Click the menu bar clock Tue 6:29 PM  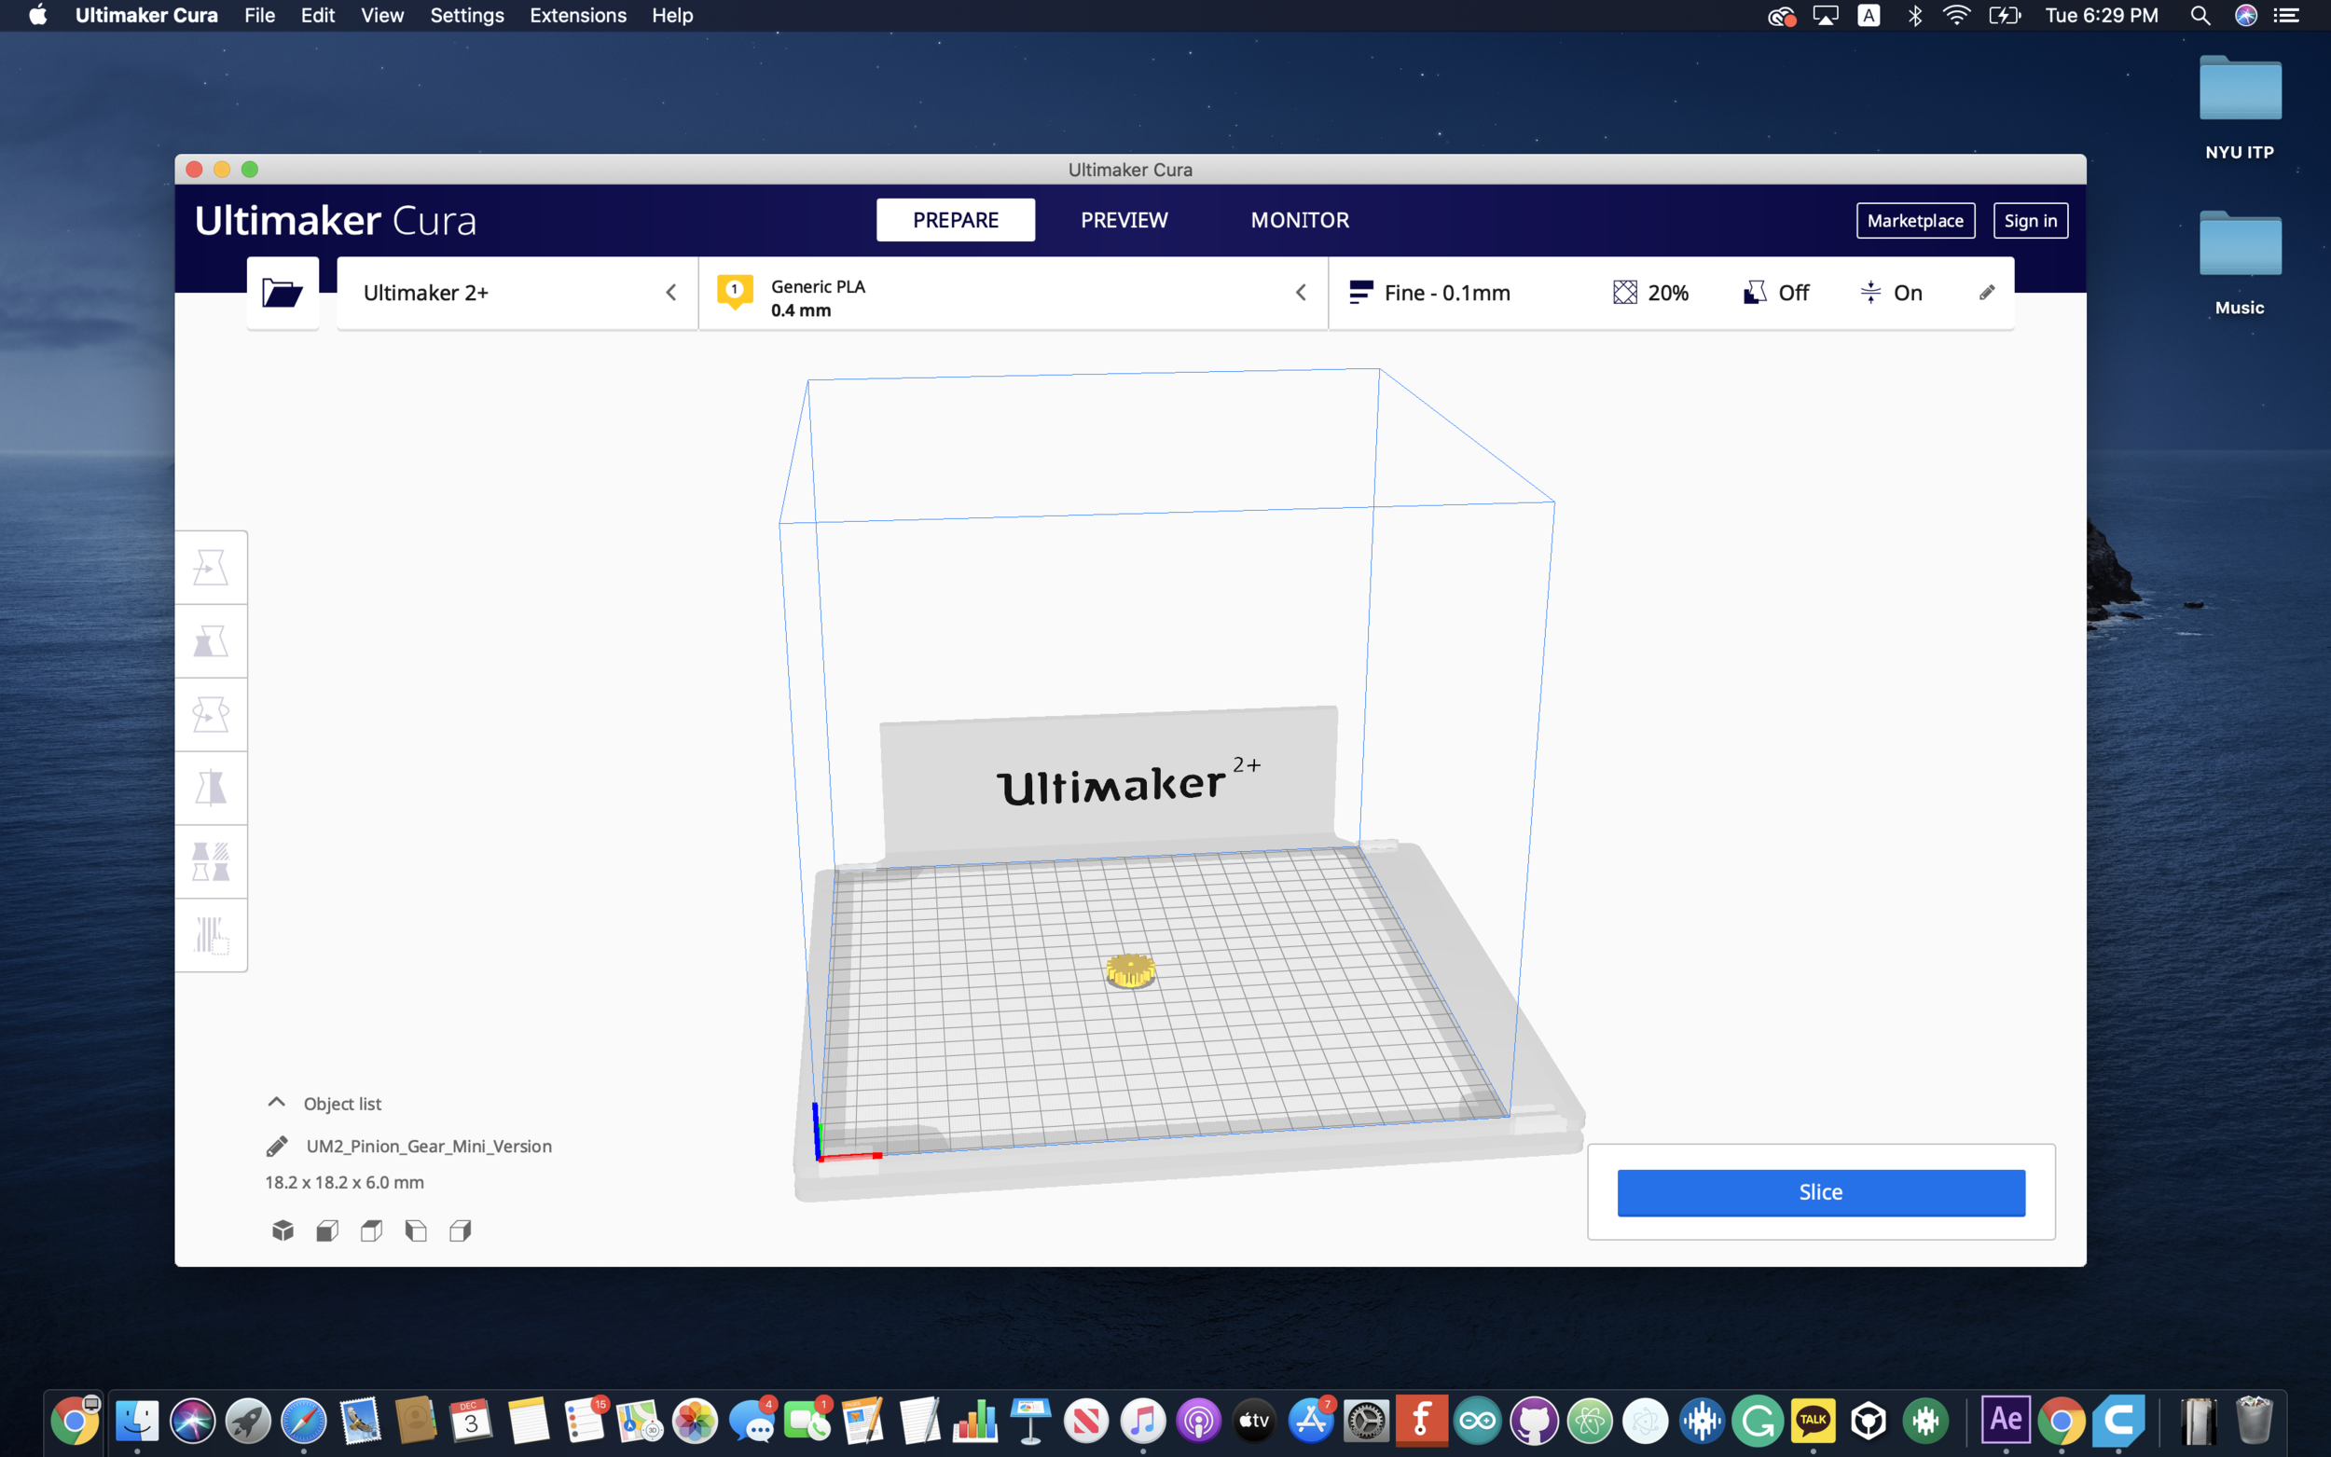[2102, 16]
